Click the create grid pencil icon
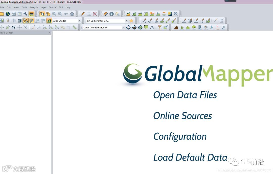The width and height of the screenshot is (273, 174). pos(196,21)
